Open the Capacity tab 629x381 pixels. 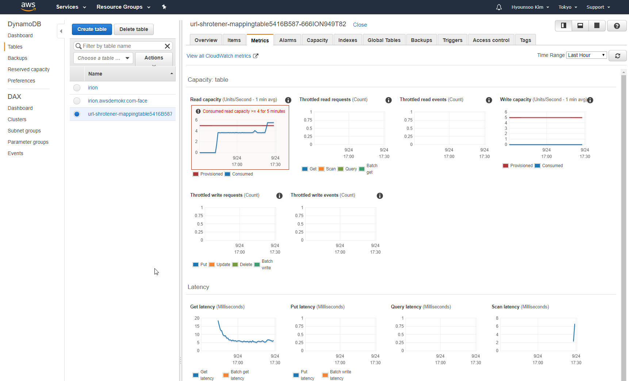pos(317,40)
